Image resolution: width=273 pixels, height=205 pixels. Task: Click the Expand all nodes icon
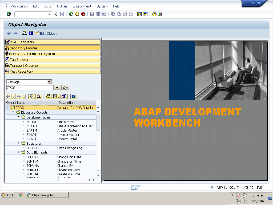pyautogui.click(x=31, y=96)
